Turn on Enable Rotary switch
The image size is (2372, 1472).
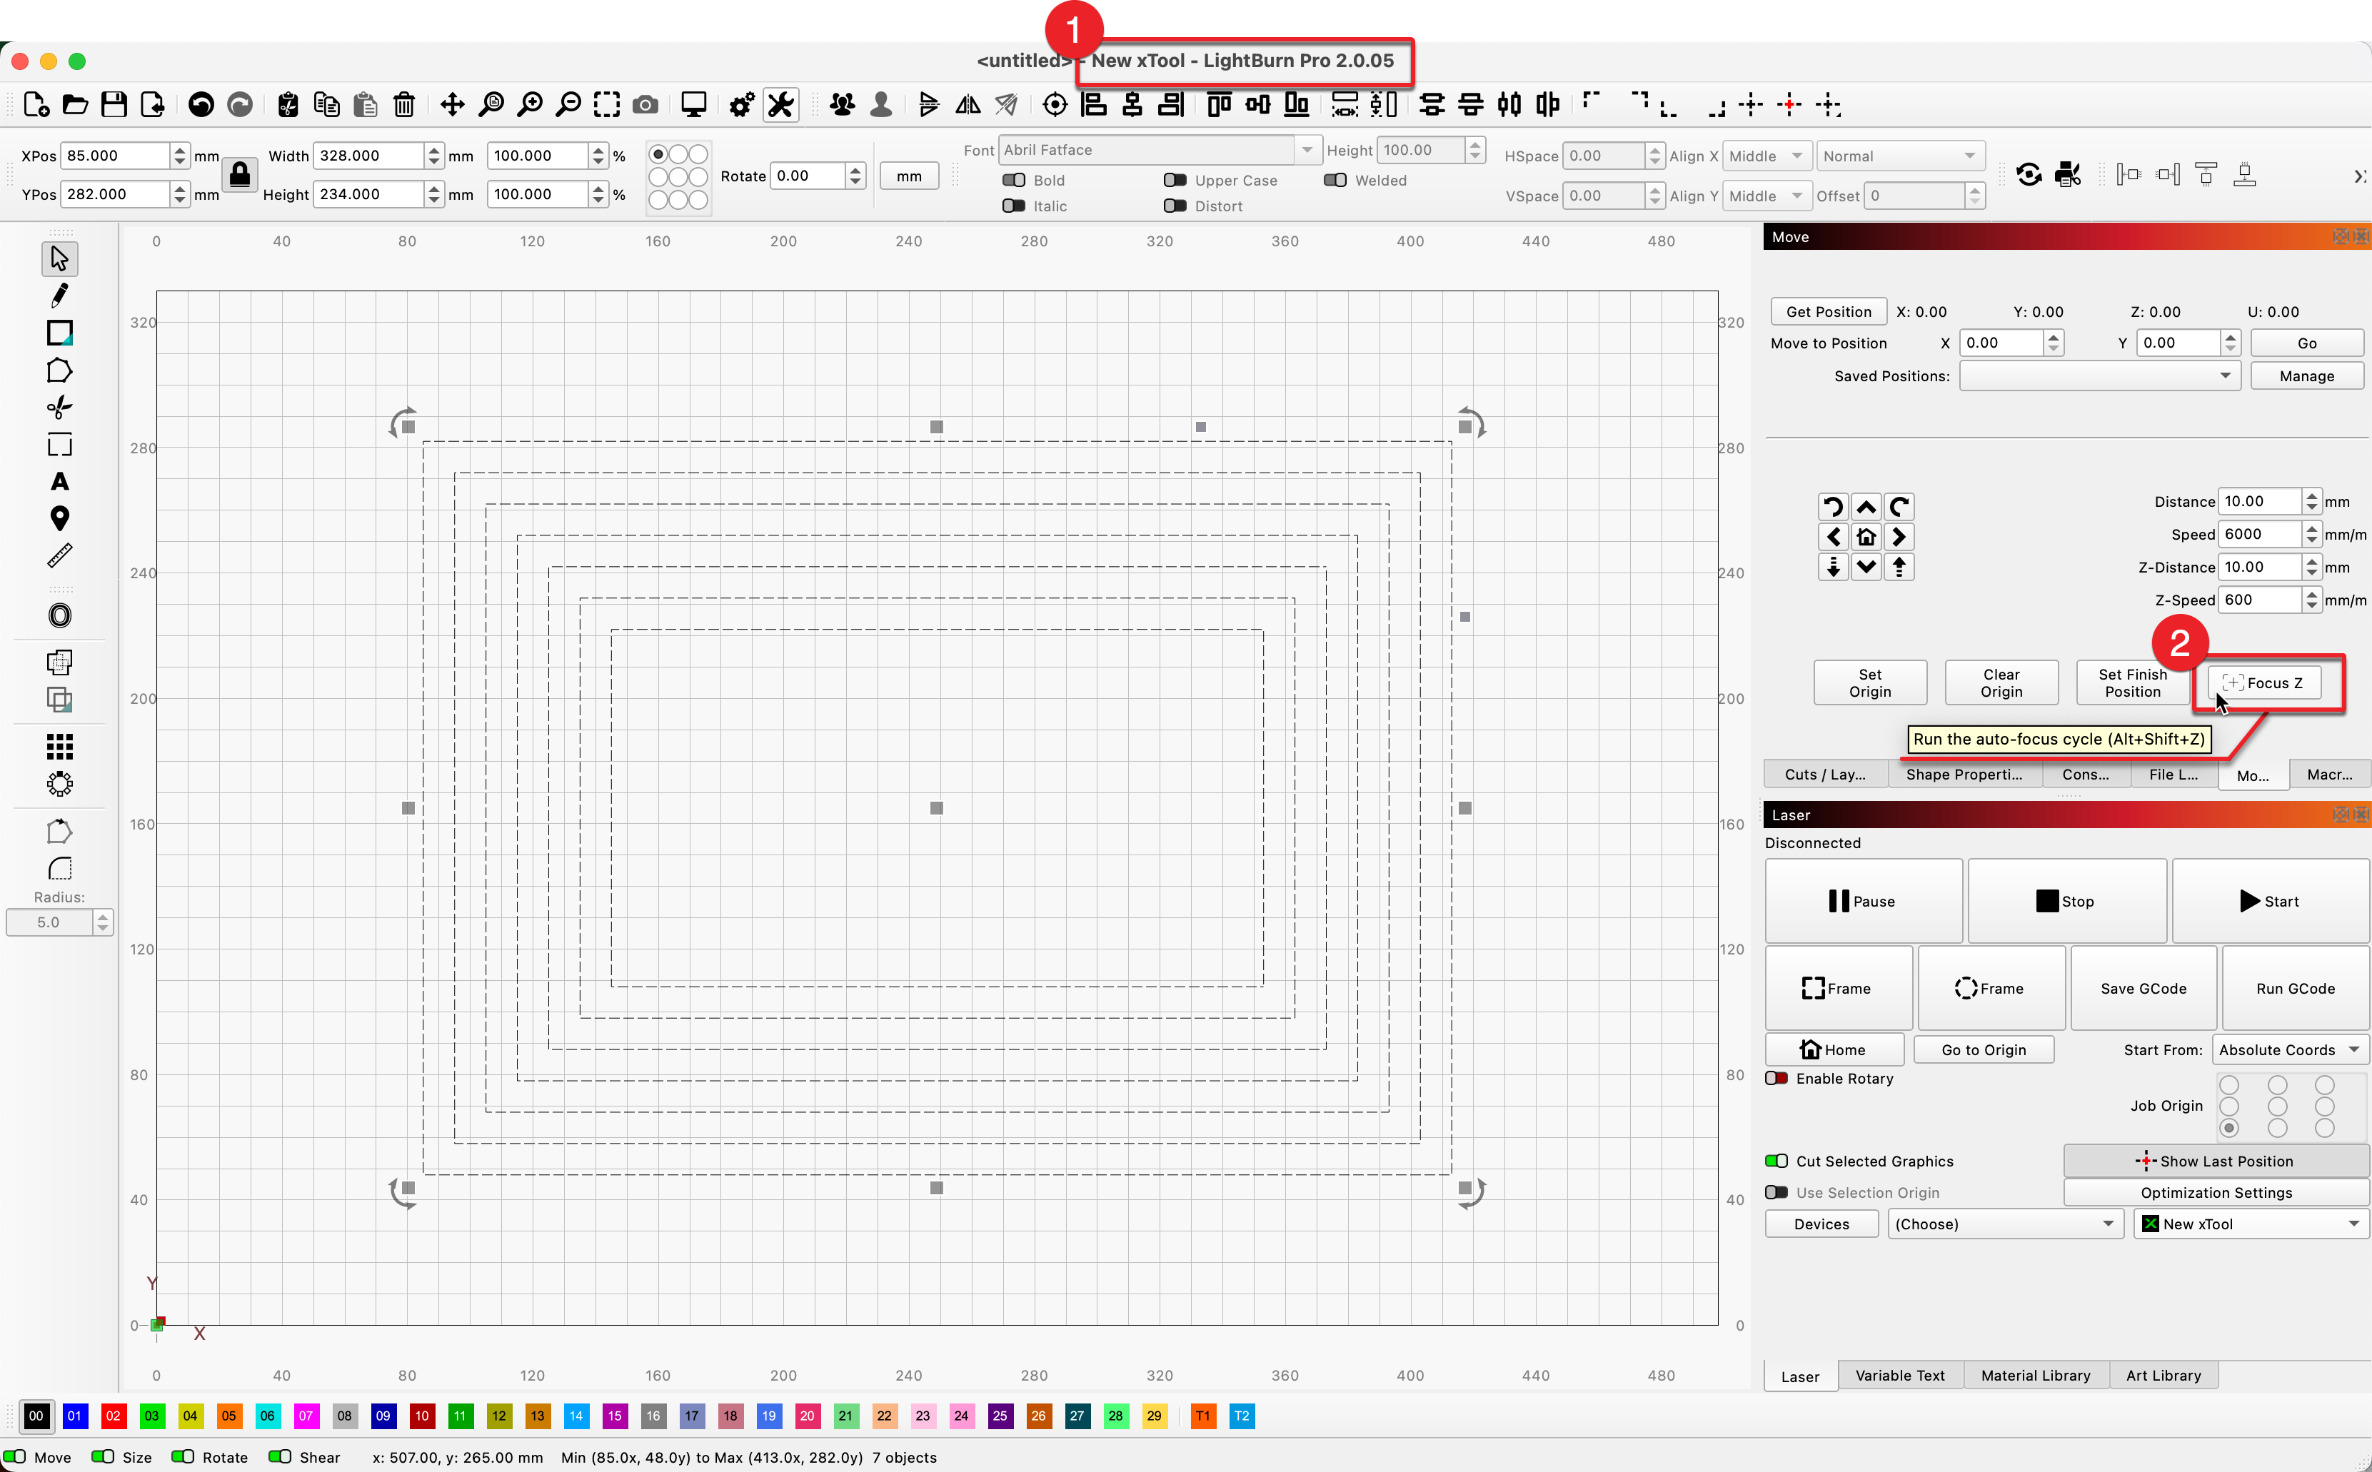coord(1777,1079)
